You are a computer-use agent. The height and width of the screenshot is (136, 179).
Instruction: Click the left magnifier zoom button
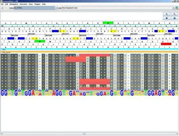167,14
